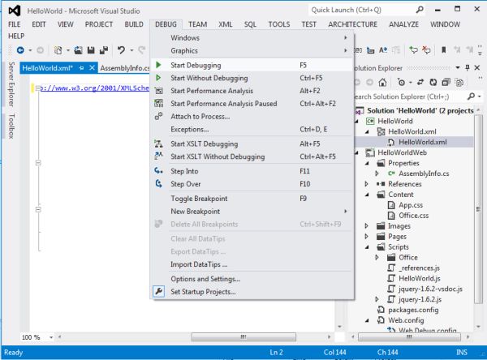487x360 pixels.
Task: Open Options and Settings
Action: tap(252, 279)
